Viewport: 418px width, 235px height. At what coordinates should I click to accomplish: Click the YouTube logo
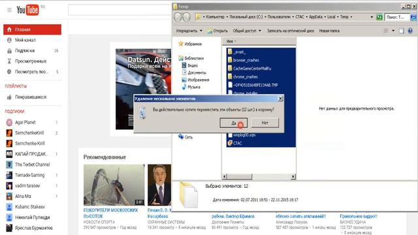coord(27,10)
